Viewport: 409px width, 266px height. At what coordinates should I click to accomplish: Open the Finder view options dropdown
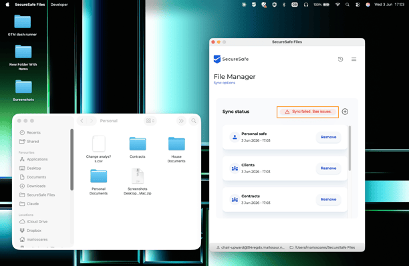click(x=150, y=121)
